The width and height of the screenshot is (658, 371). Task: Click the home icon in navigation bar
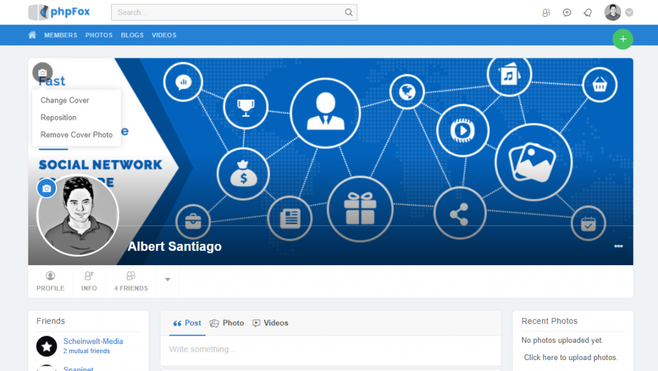[32, 35]
